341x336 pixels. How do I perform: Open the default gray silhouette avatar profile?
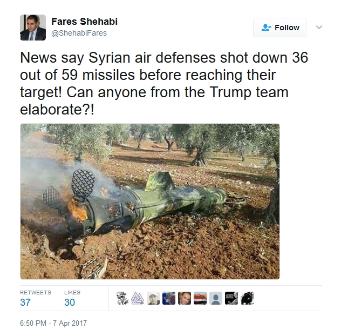(x=216, y=298)
